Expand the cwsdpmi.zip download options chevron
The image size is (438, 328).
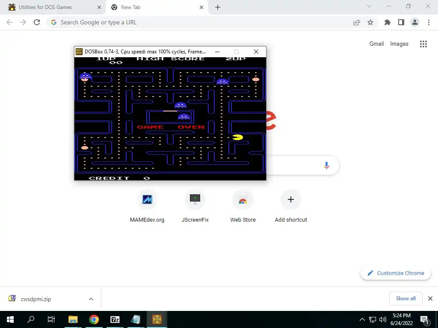[x=91, y=299]
